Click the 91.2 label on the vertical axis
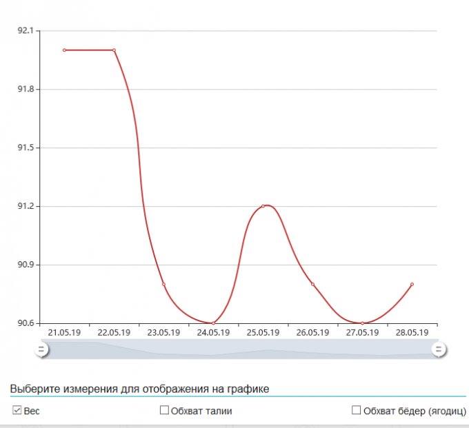Screen dimensions: 469x428 [x=26, y=207]
